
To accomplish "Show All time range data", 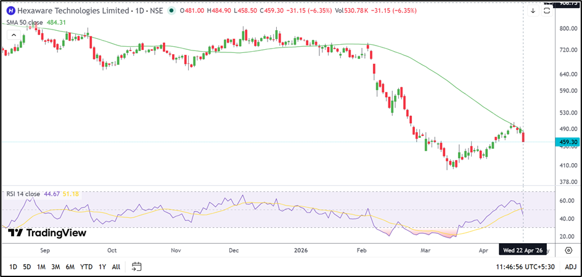I will [116, 267].
